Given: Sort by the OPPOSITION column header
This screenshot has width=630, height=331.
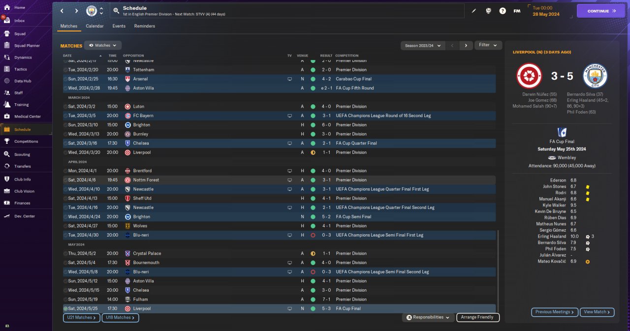Looking at the screenshot, I should [133, 56].
